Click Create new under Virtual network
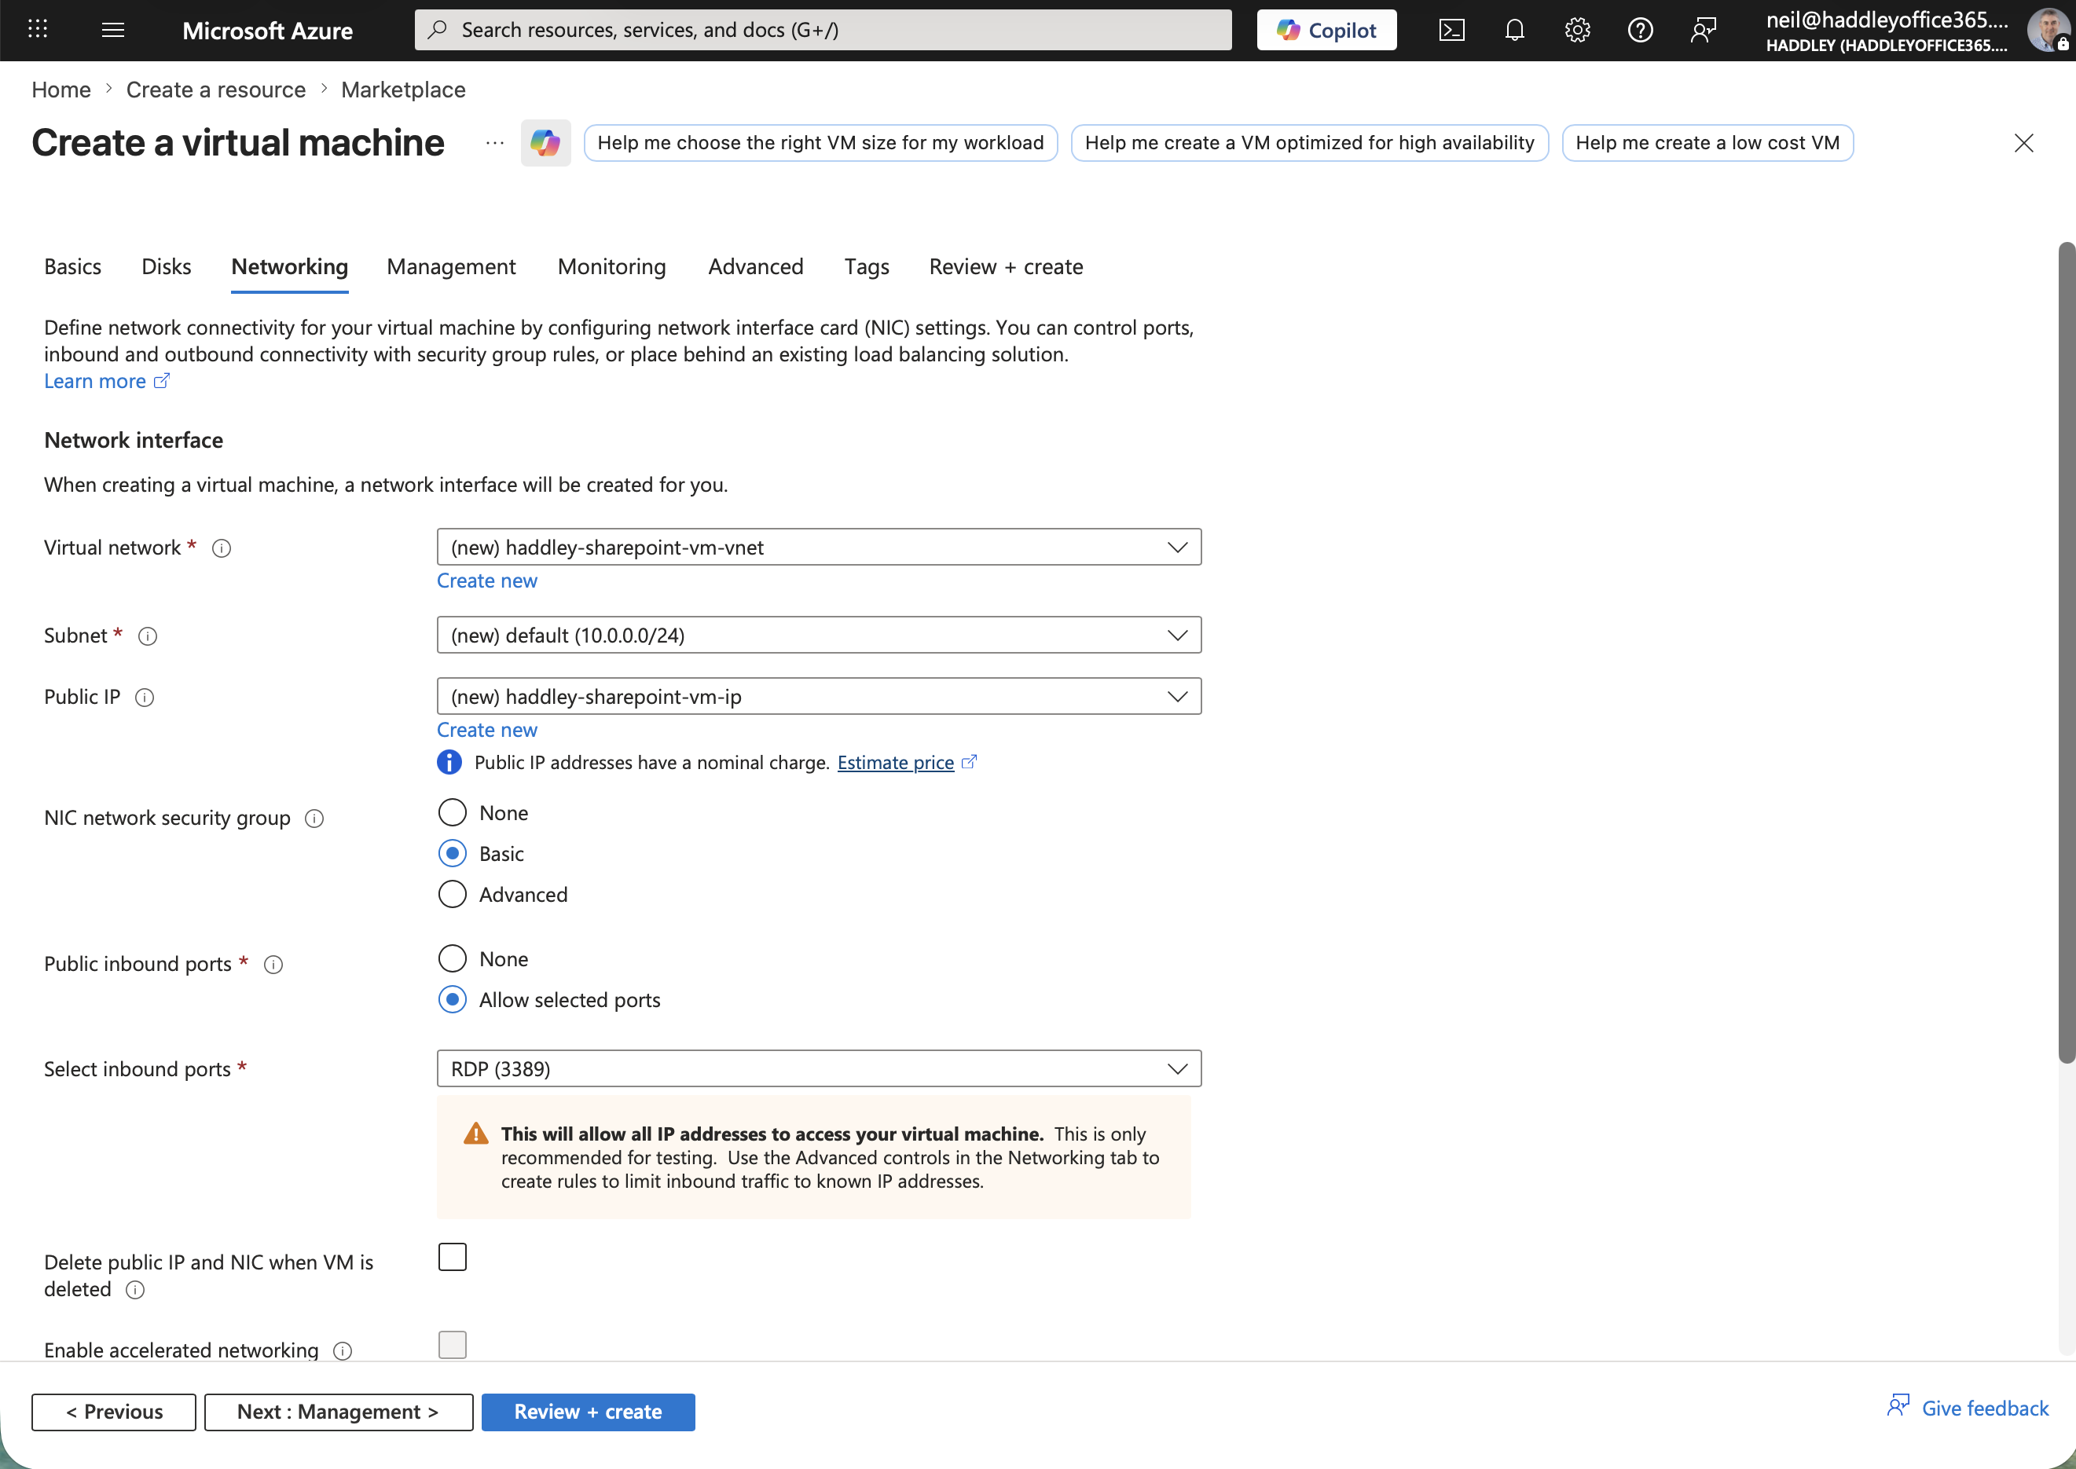 click(x=486, y=581)
